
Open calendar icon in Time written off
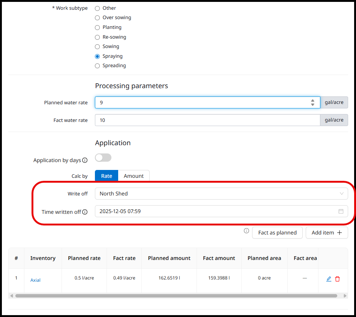(x=341, y=211)
